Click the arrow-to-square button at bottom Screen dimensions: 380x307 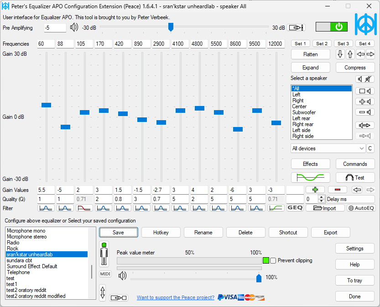tap(119, 298)
